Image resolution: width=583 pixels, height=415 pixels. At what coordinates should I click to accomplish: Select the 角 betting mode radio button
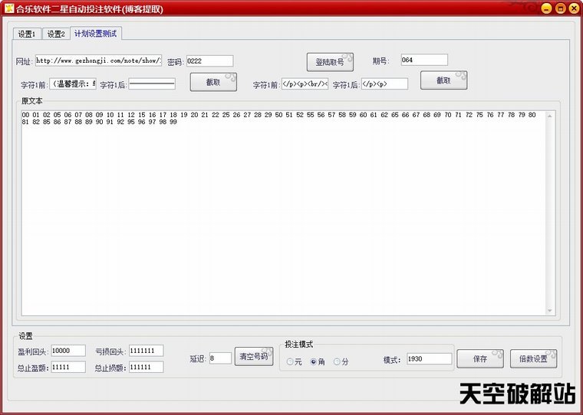tap(313, 361)
